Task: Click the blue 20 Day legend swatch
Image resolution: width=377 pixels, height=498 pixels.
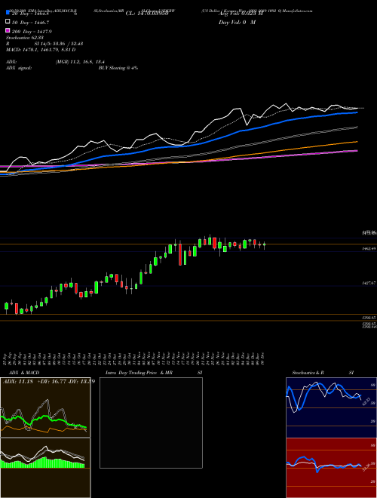Action: click(x=8, y=12)
